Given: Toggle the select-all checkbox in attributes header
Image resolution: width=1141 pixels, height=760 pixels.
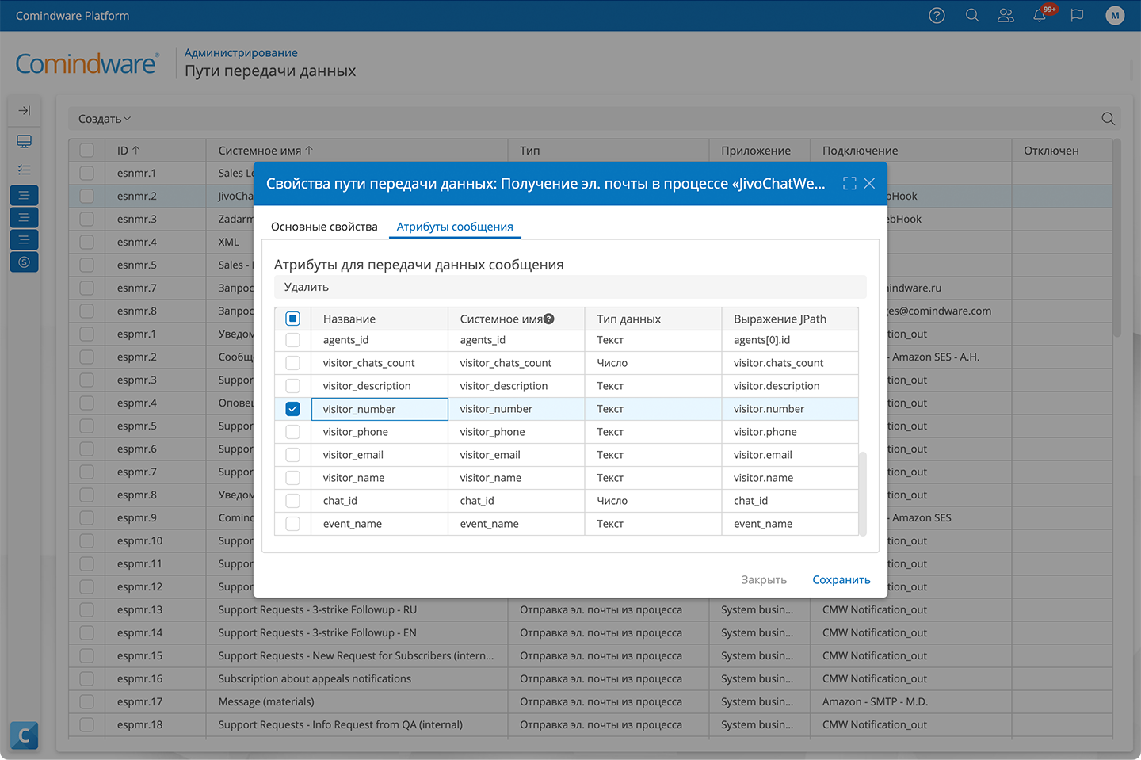Looking at the screenshot, I should click(292, 319).
